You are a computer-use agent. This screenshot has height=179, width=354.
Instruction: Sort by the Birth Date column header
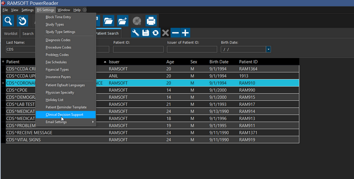coord(219,62)
